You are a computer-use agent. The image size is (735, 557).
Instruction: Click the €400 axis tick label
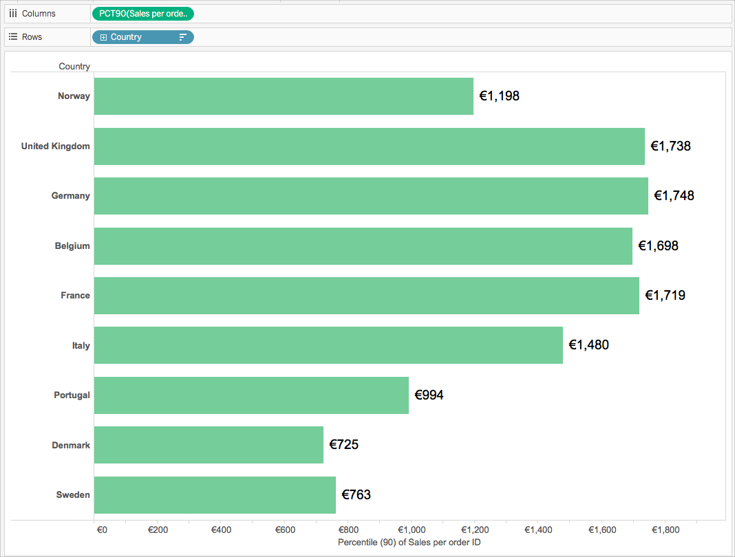tap(221, 529)
